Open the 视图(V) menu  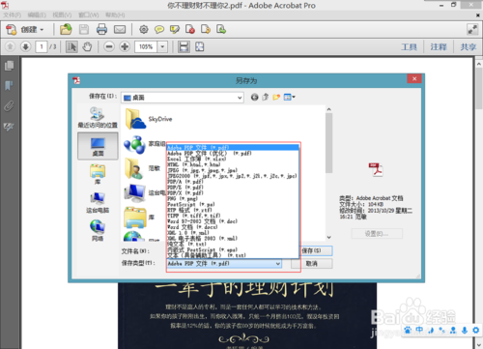coord(62,15)
